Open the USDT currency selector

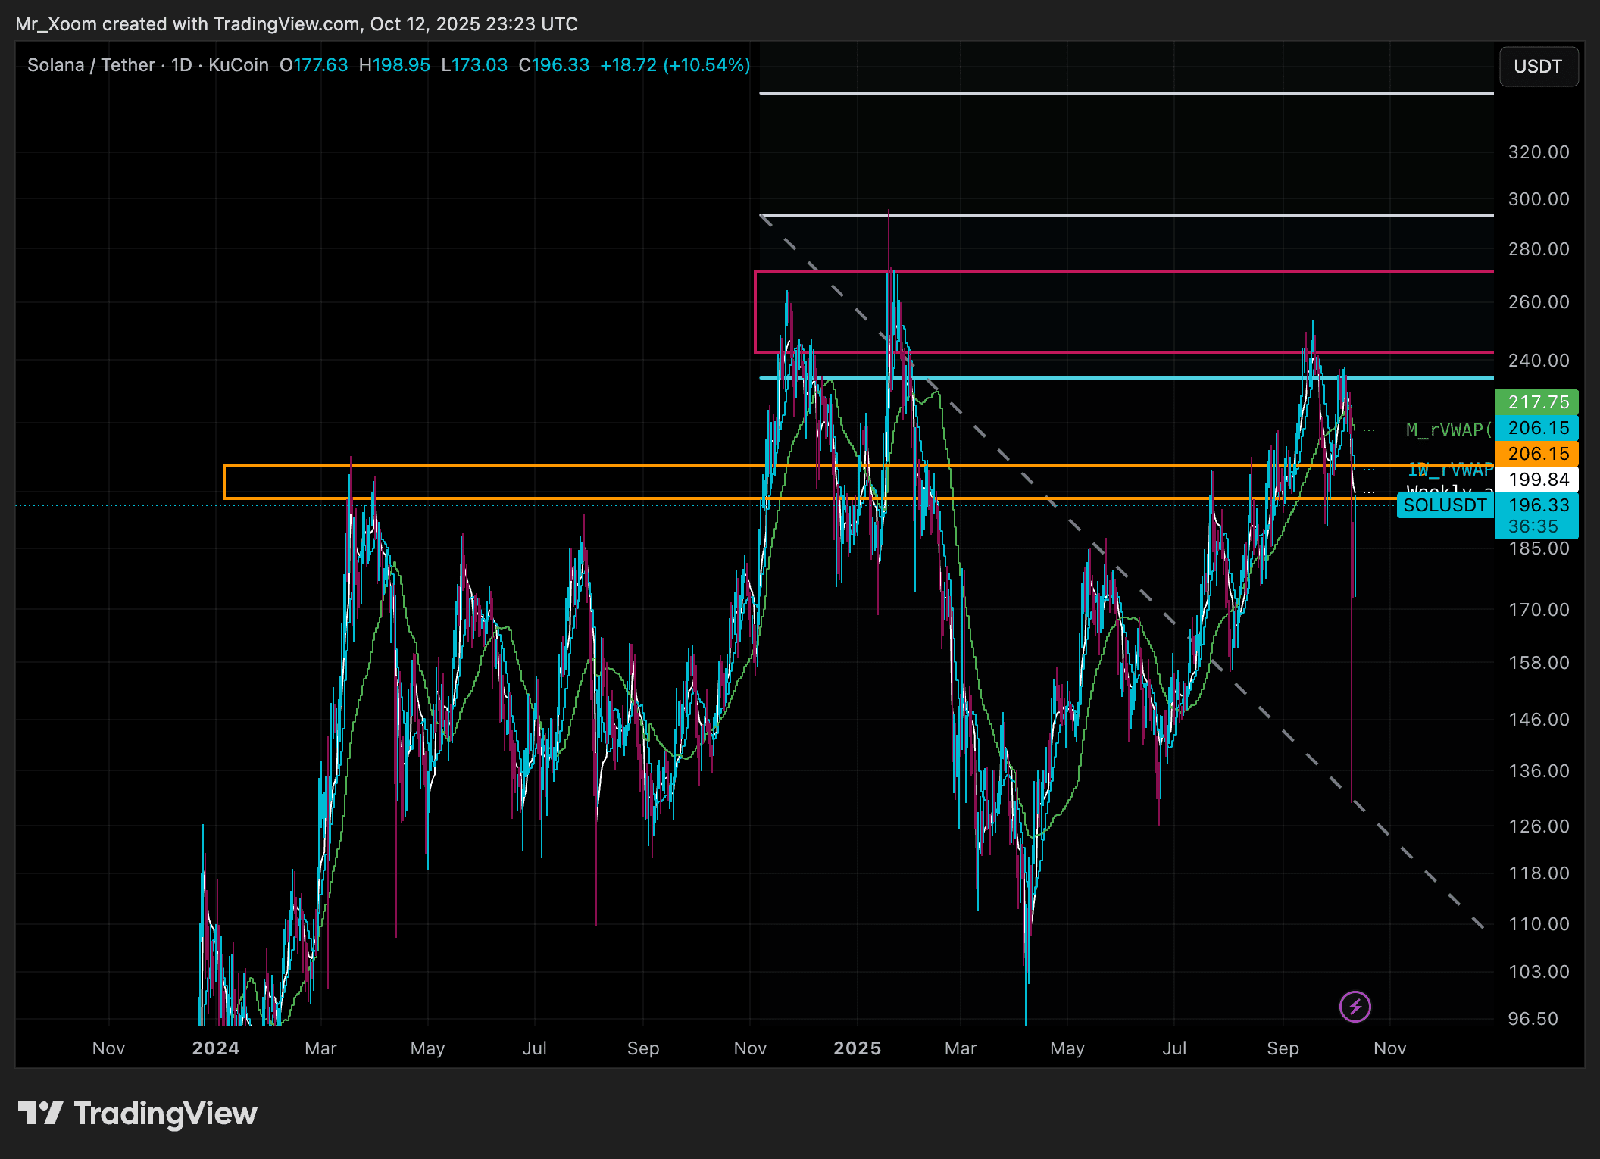[1538, 67]
